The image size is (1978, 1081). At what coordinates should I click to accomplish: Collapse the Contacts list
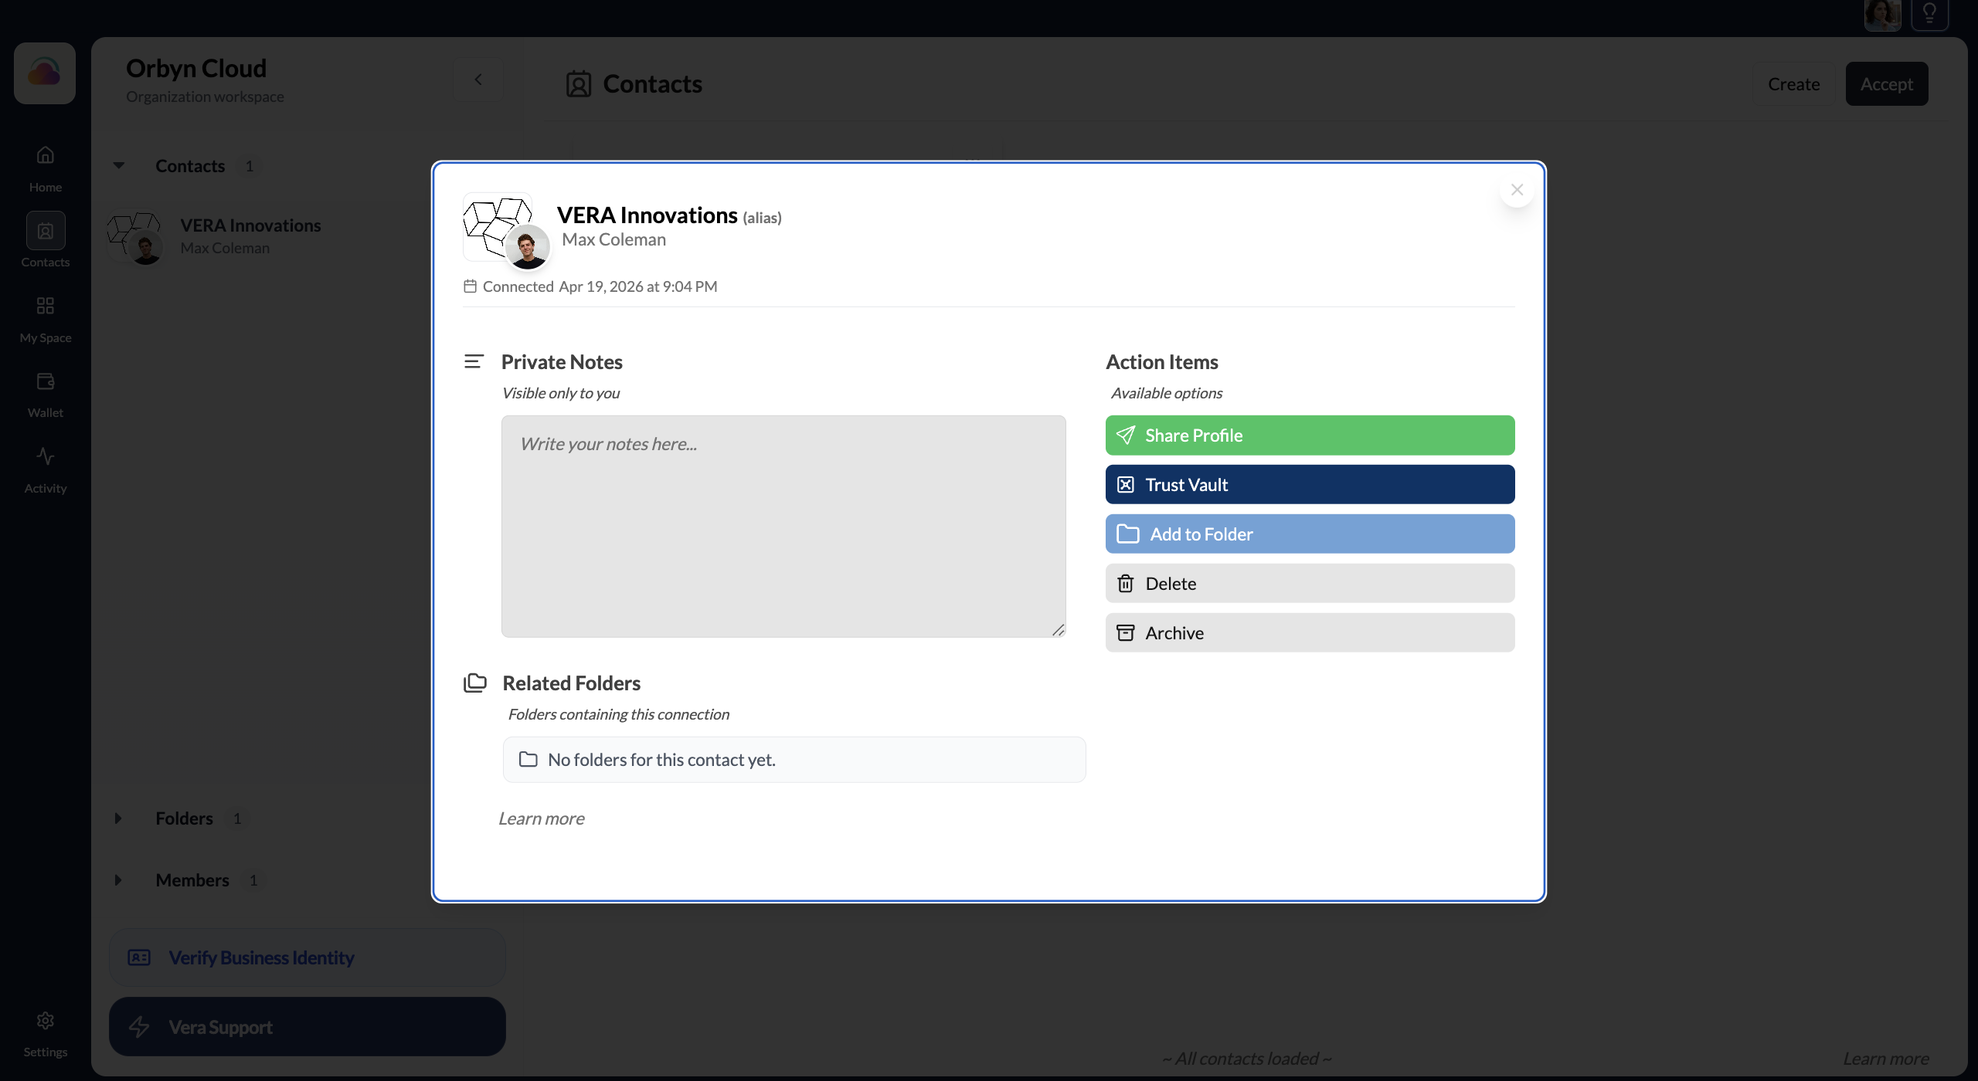[118, 165]
